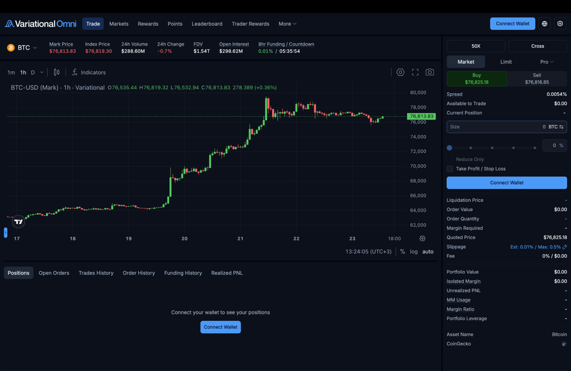571x371 pixels.
Task: Toggle fullscreen chart mode
Action: pos(415,72)
